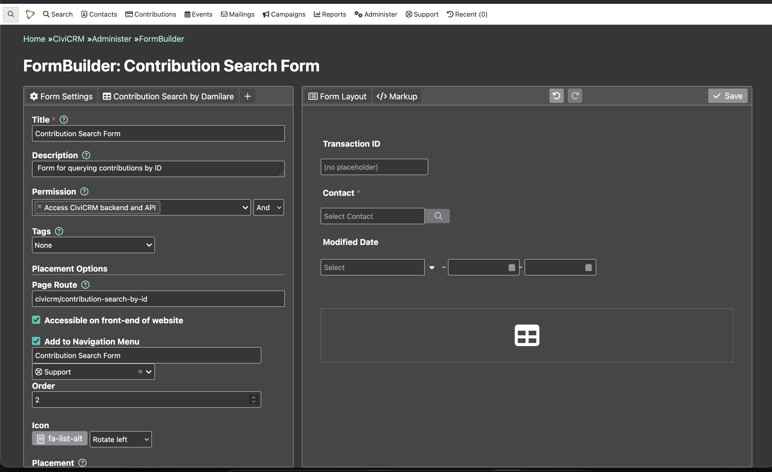
Task: Open the And operator dropdown
Action: [268, 208]
